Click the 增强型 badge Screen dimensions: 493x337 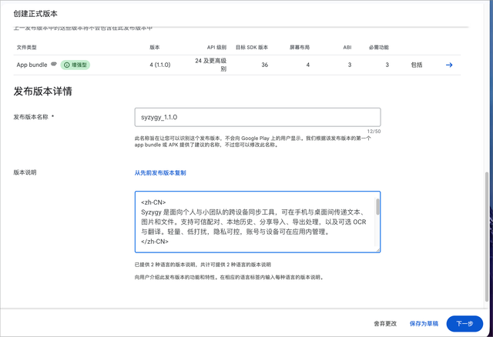click(x=75, y=65)
